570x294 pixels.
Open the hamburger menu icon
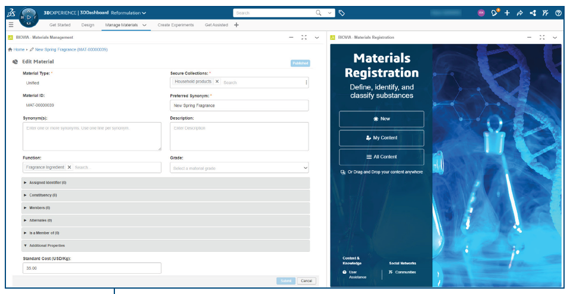(x=11, y=25)
